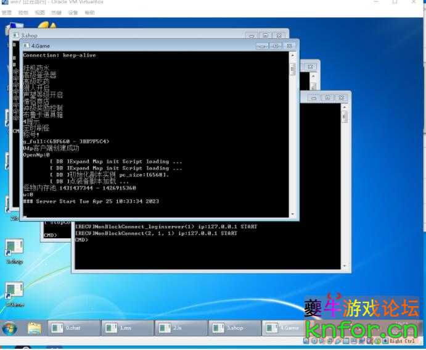Switch to 3.shop taskbar button

[234, 328]
